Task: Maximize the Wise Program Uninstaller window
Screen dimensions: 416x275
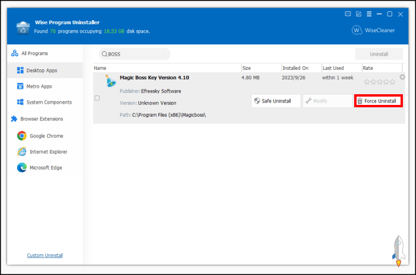Action: pos(390,14)
